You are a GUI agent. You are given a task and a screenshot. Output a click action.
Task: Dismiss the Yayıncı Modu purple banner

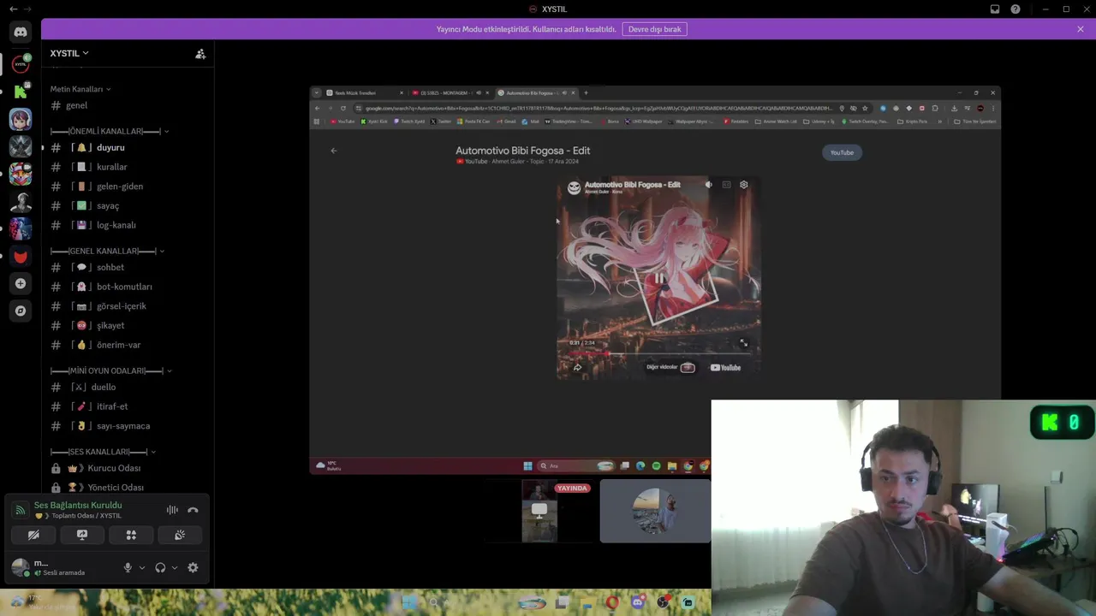tap(1081, 29)
